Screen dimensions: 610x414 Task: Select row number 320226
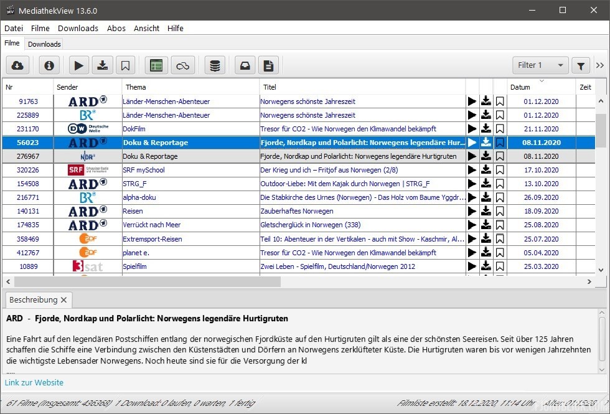[x=28, y=170]
